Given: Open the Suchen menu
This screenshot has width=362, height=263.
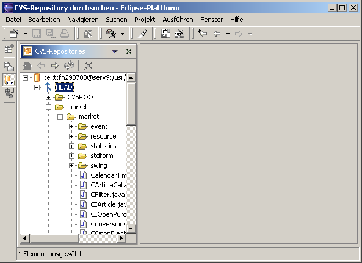Looking at the screenshot, I should 117,20.
